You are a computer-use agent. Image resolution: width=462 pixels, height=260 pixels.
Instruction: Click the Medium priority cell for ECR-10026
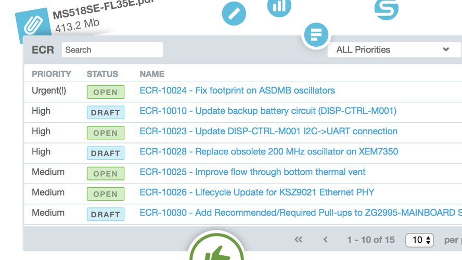click(x=48, y=192)
